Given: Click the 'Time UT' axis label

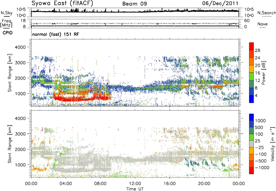Looking at the screenshot, I should tap(135, 189).
